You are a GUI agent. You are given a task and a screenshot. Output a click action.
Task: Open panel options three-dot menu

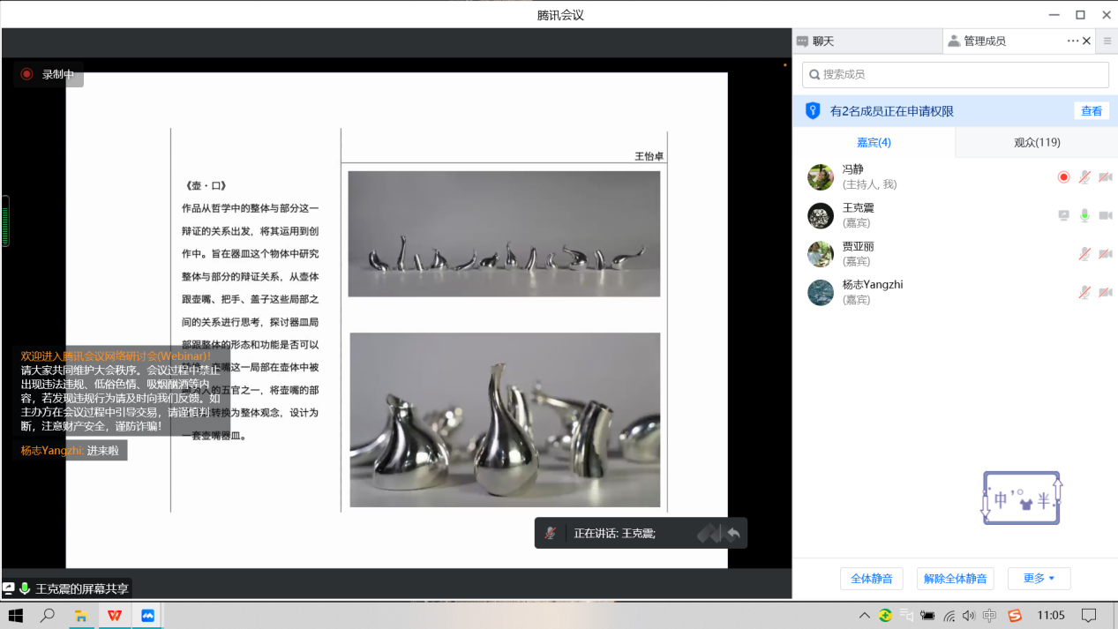tap(1072, 41)
